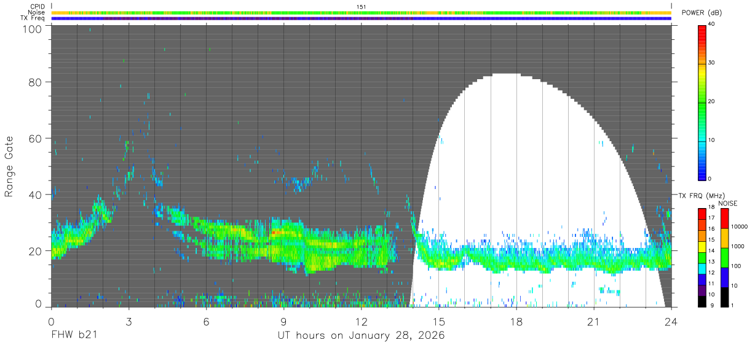Click the TX FRQ (MHz) legend title
The image size is (755, 348).
pos(703,196)
